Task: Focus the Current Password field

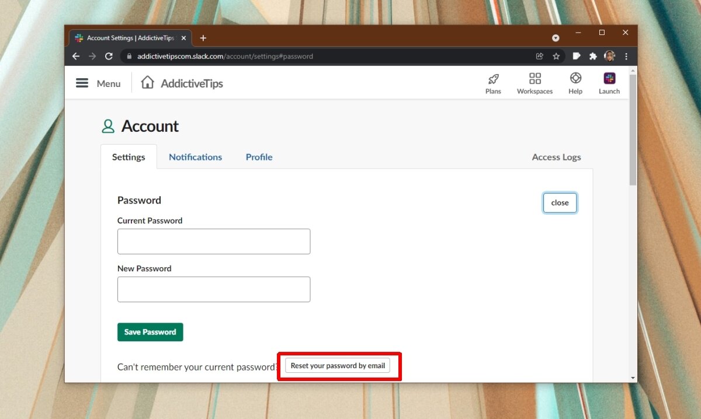Action: pyautogui.click(x=214, y=242)
